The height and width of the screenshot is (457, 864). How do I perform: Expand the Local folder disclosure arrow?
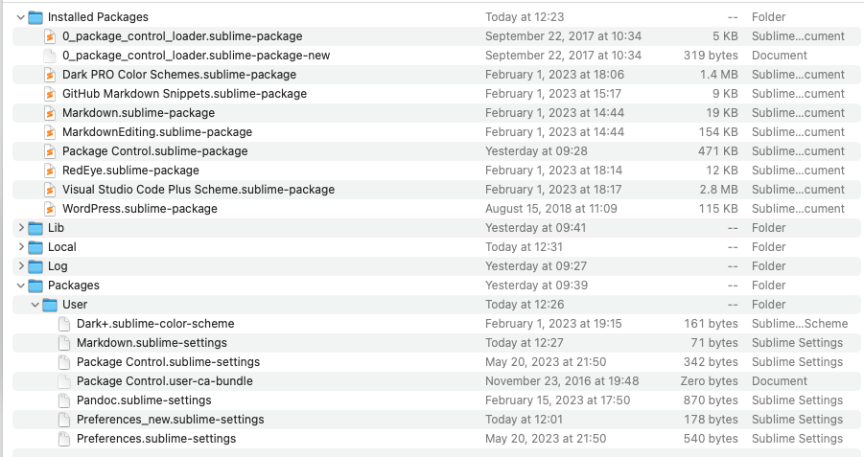click(21, 247)
